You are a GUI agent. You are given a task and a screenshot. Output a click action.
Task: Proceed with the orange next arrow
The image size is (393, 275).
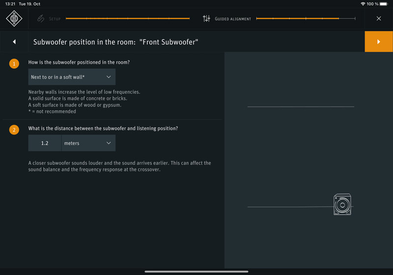[x=378, y=42]
